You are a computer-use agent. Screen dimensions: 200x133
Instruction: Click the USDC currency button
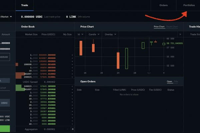pyautogui.click(x=5, y=103)
